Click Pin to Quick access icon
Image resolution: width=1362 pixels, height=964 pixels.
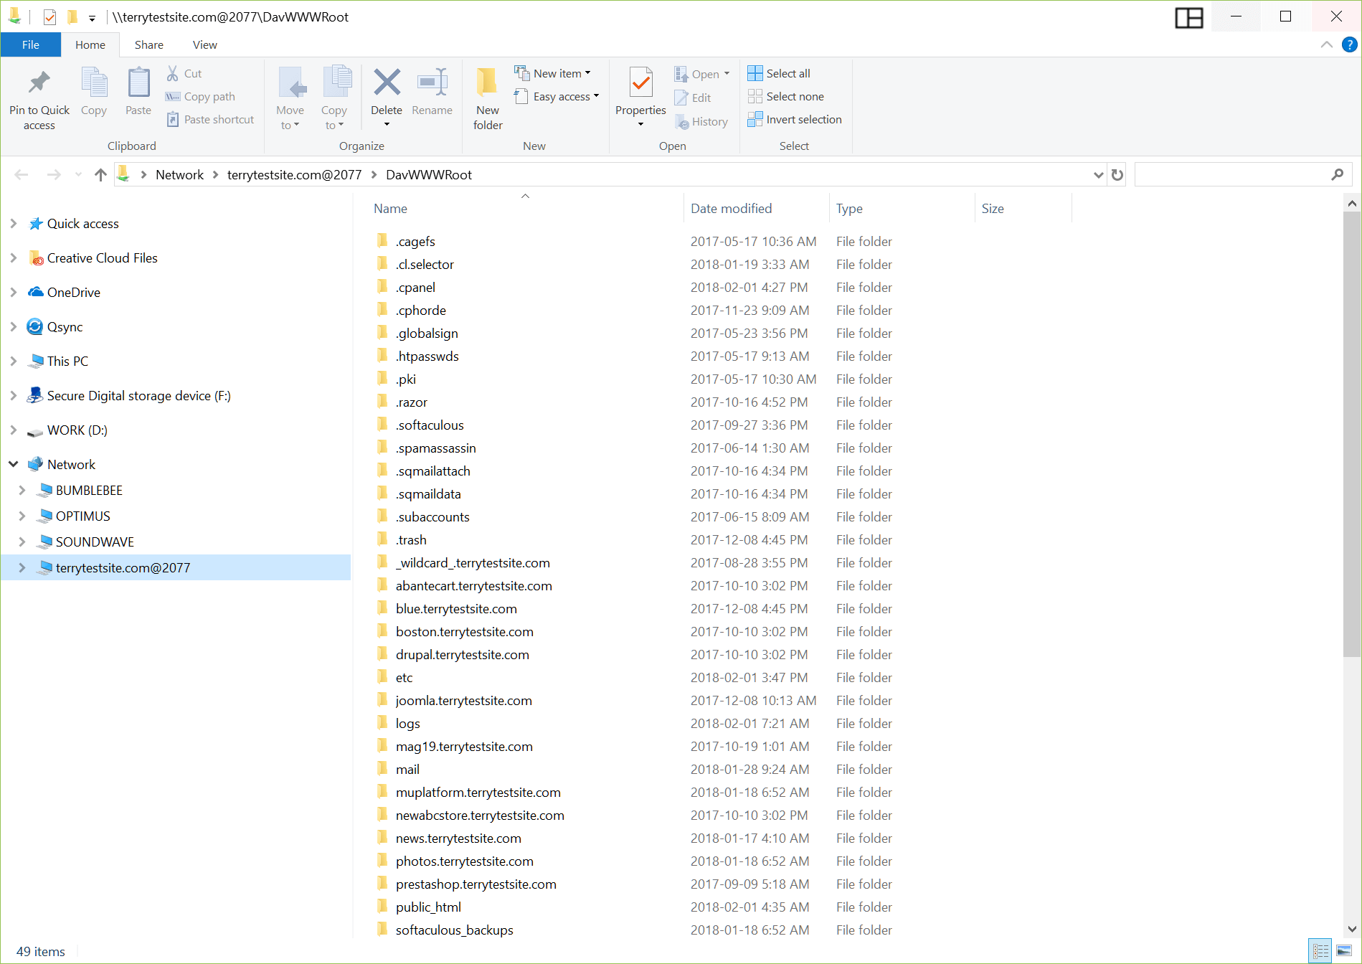click(x=39, y=82)
